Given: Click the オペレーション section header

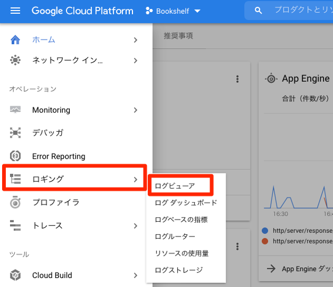Looking at the screenshot, I should (32, 89).
